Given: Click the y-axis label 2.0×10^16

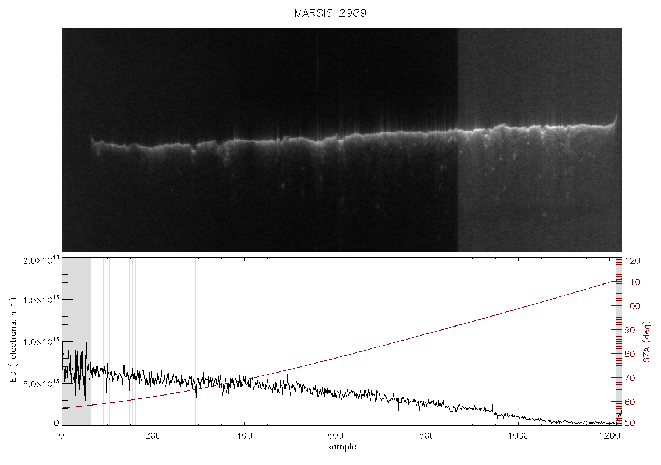Looking at the screenshot, I should 40,261.
